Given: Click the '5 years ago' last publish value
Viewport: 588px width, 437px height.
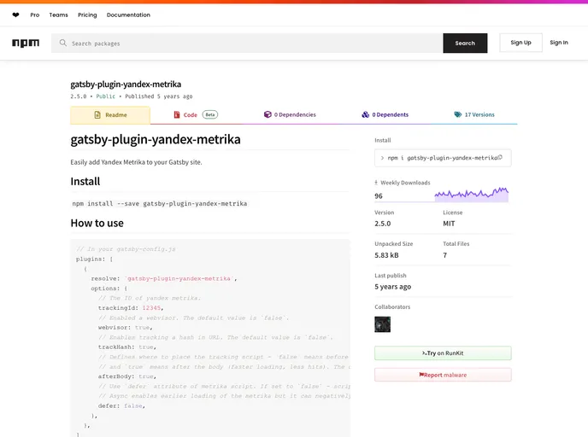Looking at the screenshot, I should 392,287.
